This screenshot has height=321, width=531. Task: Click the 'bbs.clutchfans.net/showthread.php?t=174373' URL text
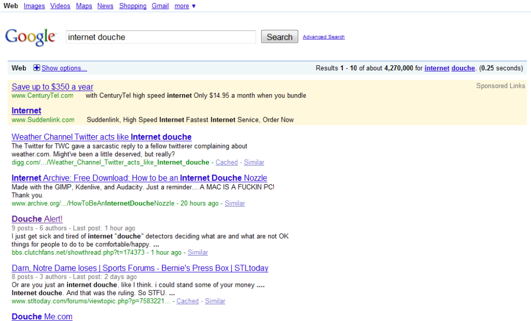pos(78,252)
